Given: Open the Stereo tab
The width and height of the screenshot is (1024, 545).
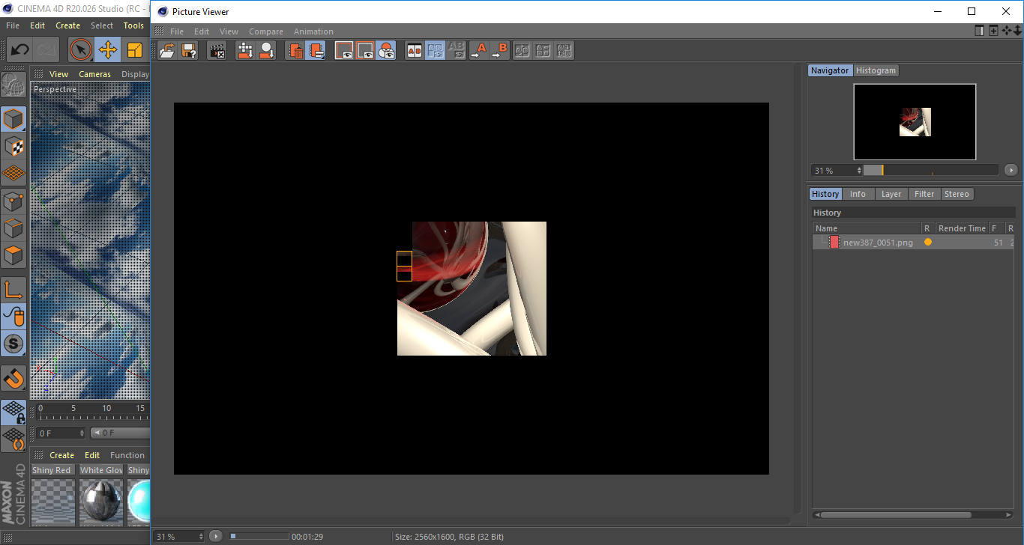Looking at the screenshot, I should click(957, 194).
